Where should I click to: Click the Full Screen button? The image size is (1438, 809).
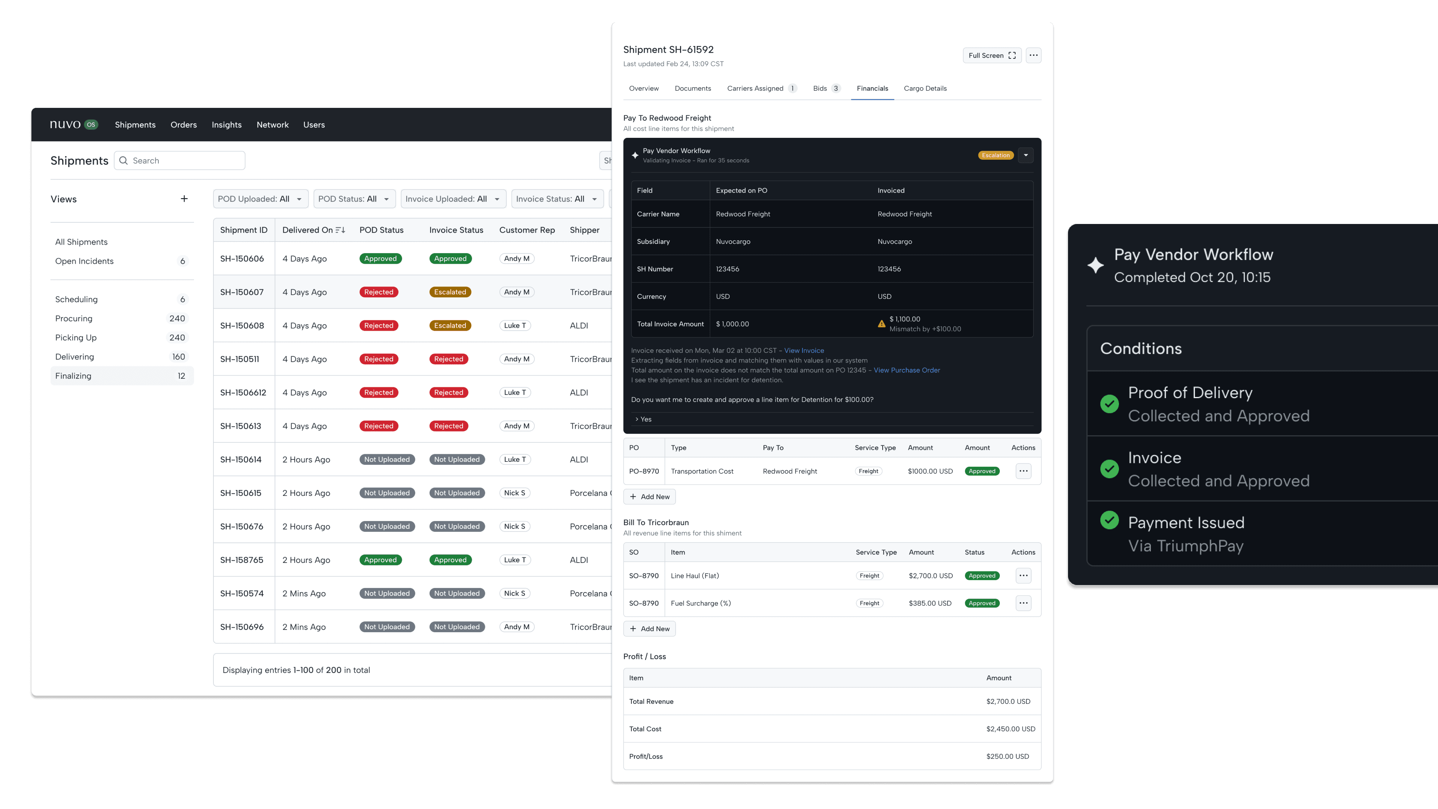click(x=992, y=55)
